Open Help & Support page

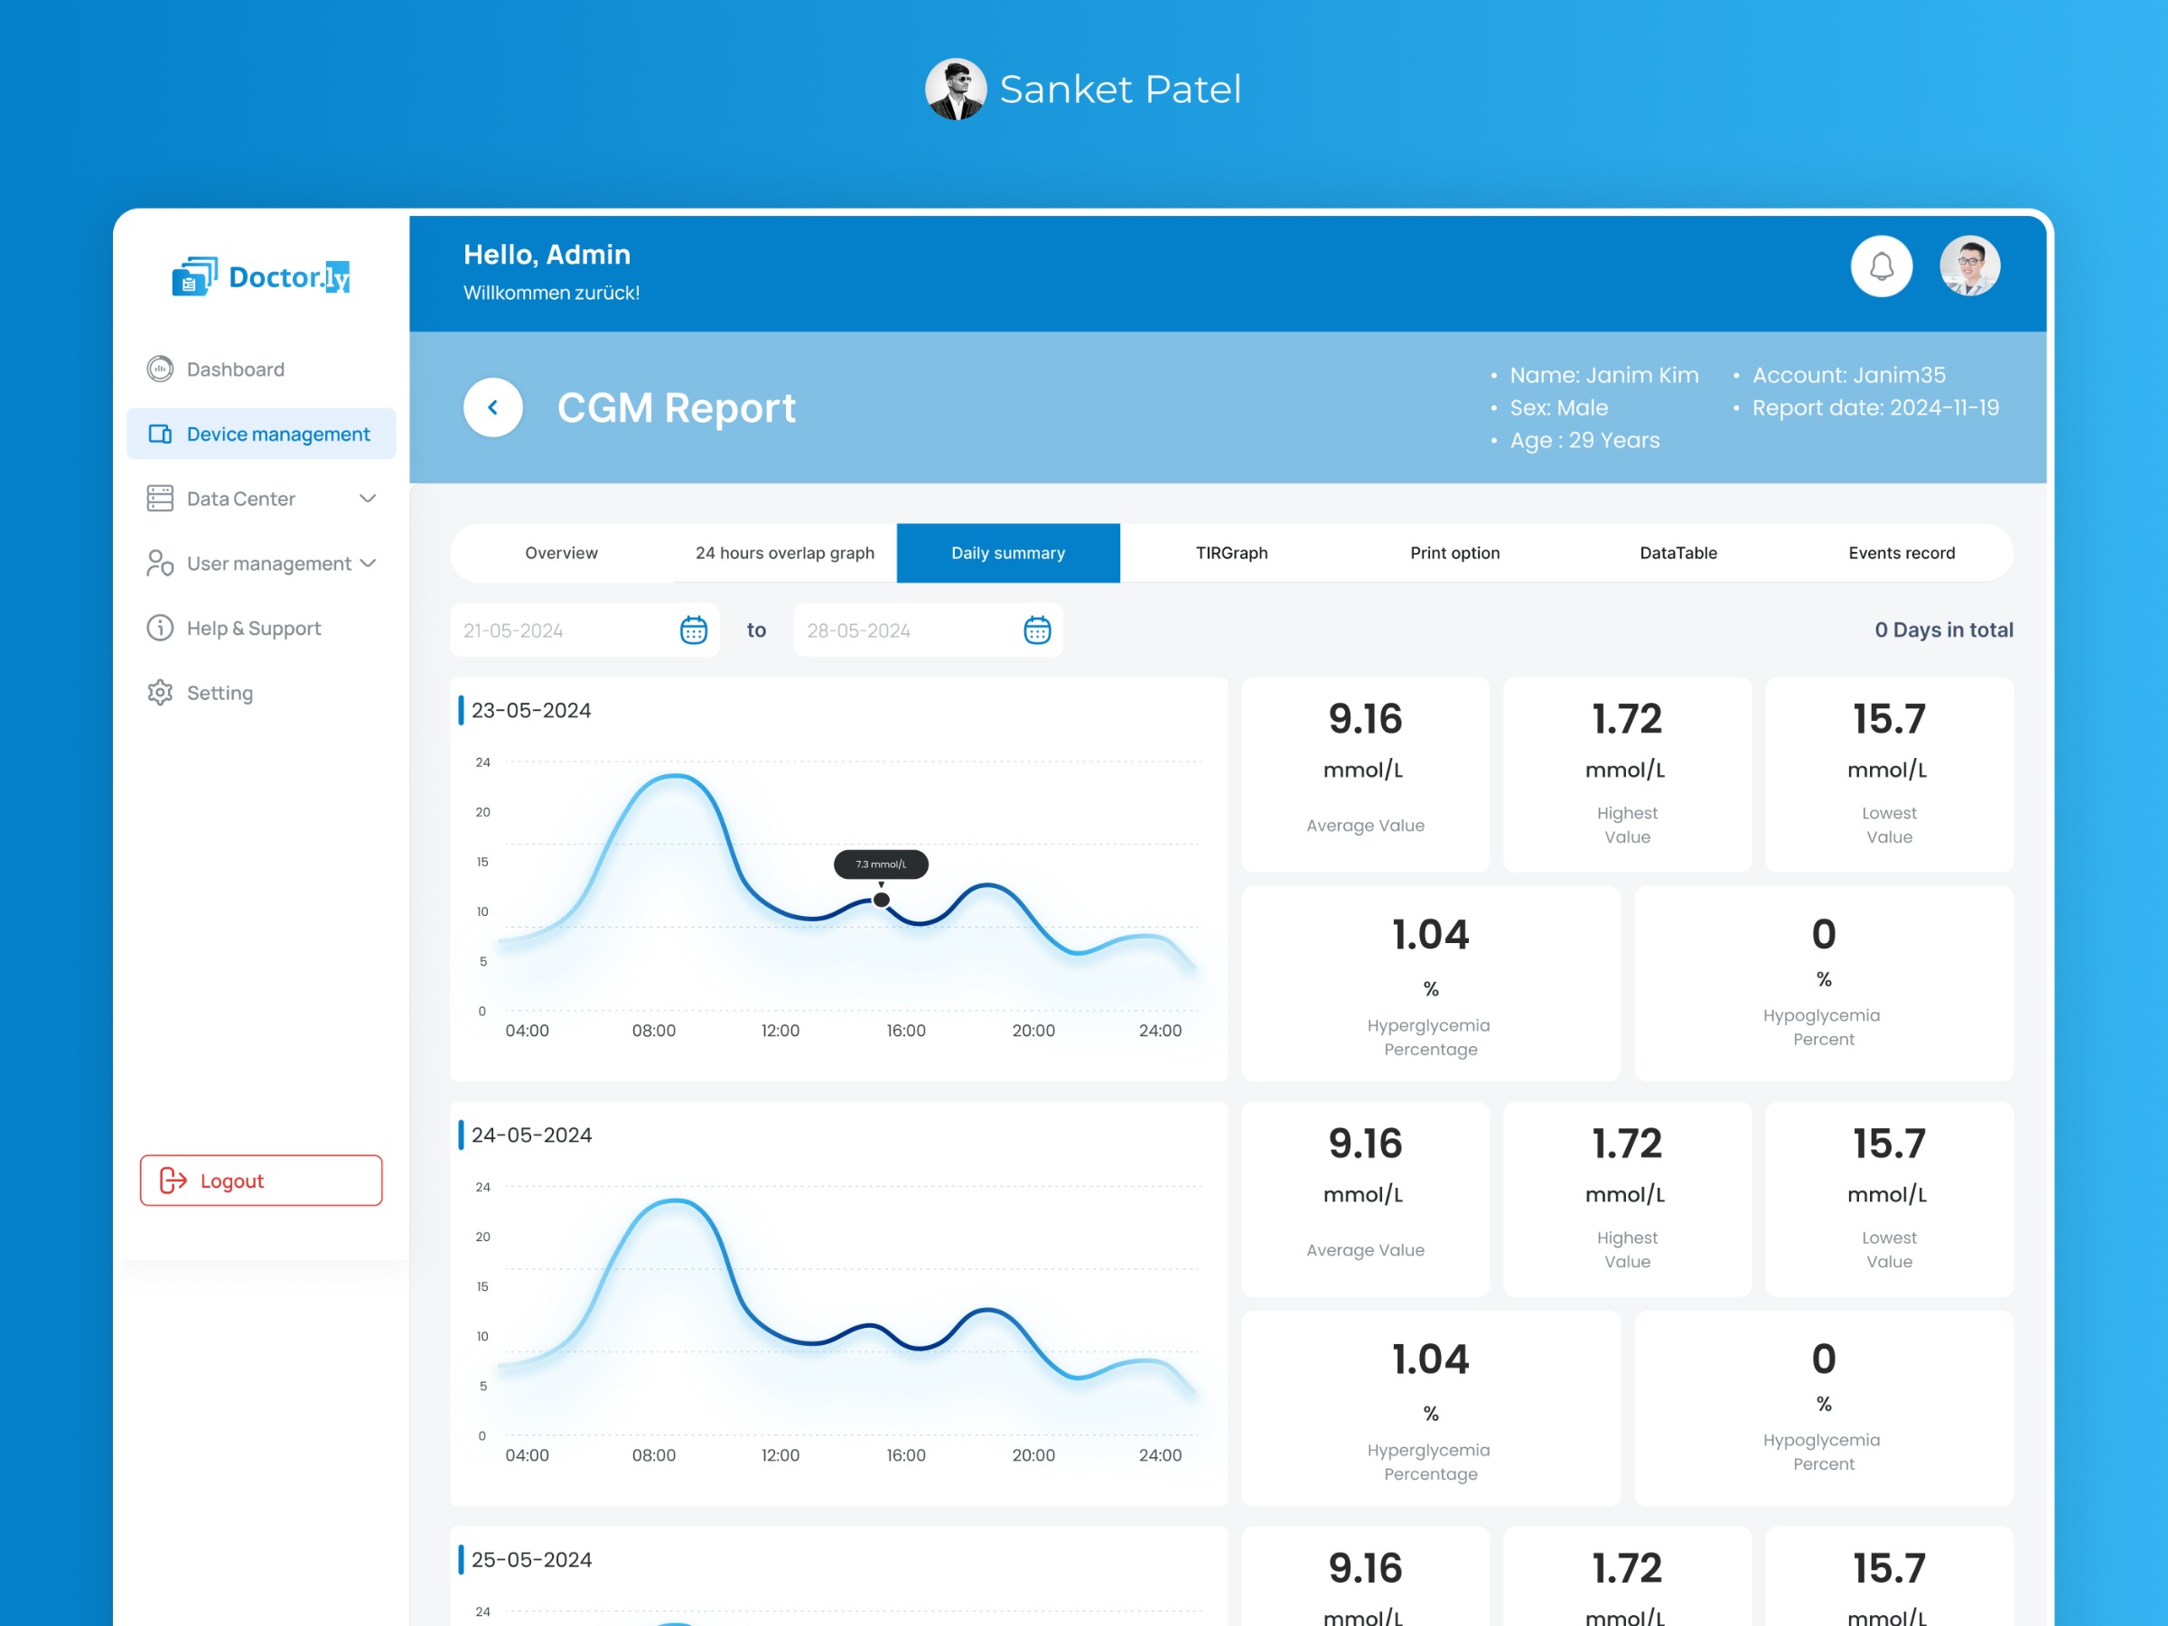[261, 627]
